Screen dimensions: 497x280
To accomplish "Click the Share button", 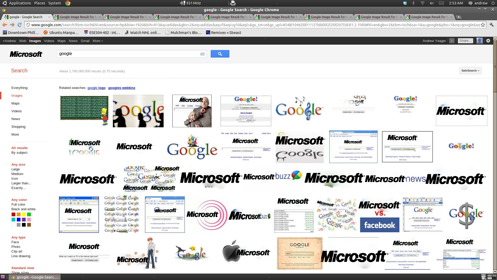I will (x=465, y=41).
